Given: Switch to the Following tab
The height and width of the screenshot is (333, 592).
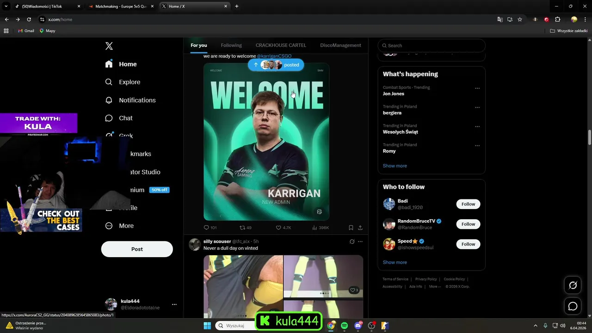Looking at the screenshot, I should tap(231, 45).
